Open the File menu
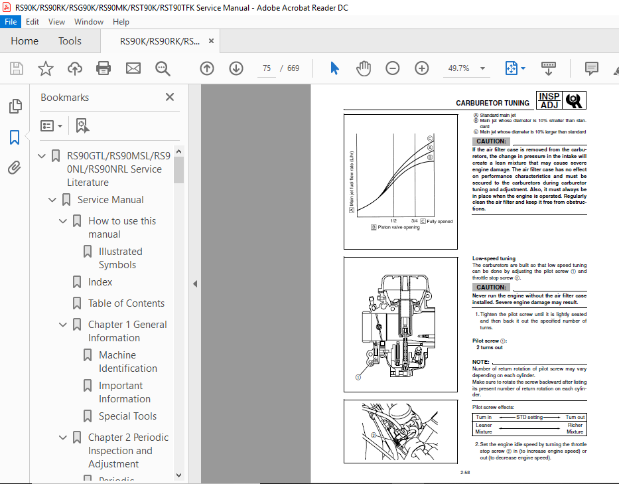 pos(11,22)
